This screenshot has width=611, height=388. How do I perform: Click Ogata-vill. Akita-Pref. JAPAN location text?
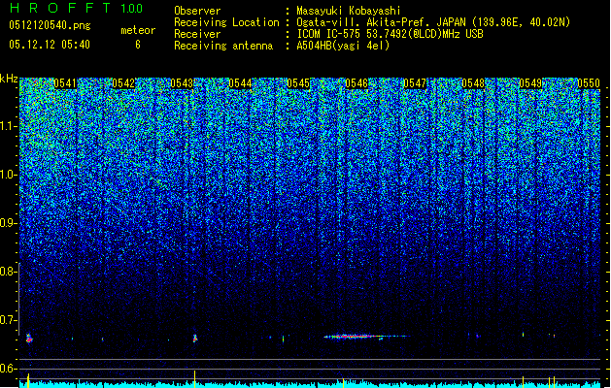433,22
